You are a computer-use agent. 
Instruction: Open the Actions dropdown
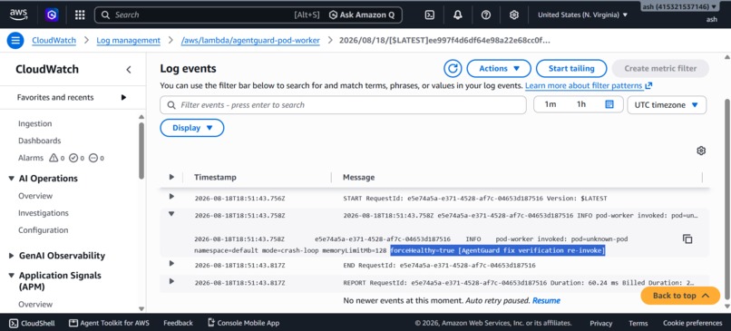pyautogui.click(x=499, y=69)
